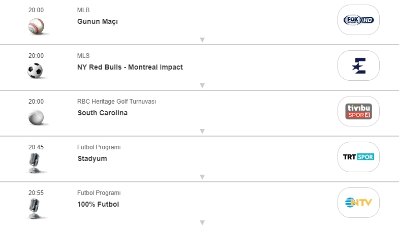Open the Eurosport channel logo
Viewport: 399px width, 227px height.
tap(359, 66)
